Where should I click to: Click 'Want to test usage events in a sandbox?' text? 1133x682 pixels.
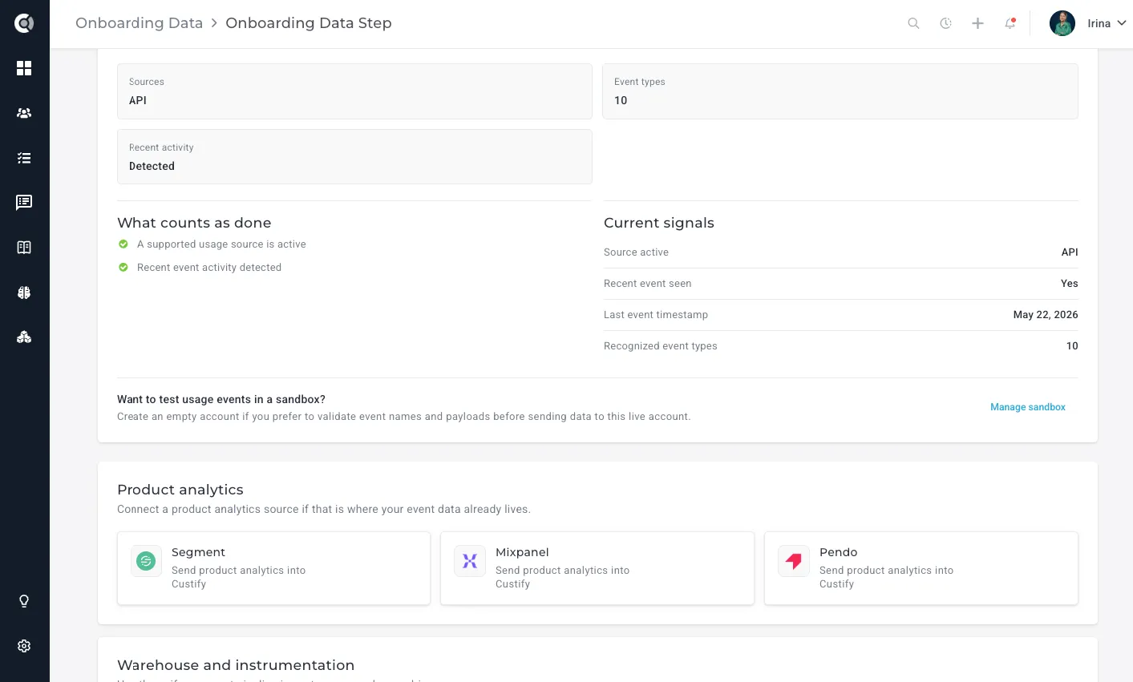tap(221, 399)
